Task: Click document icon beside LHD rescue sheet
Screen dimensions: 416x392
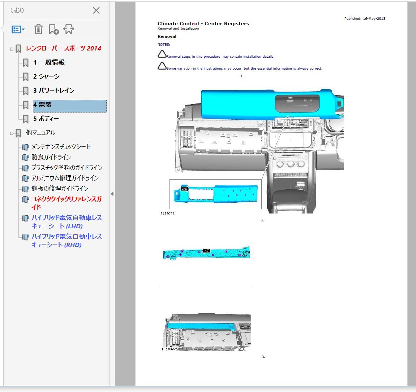Action: [x=25, y=218]
